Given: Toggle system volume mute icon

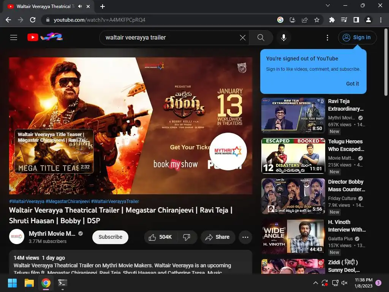Looking at the screenshot, I should pyautogui.click(x=344, y=283).
